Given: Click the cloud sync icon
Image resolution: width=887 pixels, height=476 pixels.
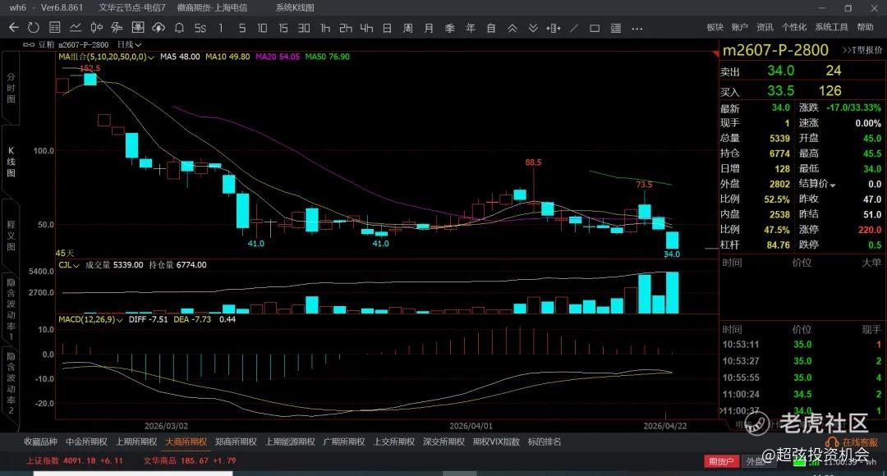Looking at the screenshot, I should 159,28.
